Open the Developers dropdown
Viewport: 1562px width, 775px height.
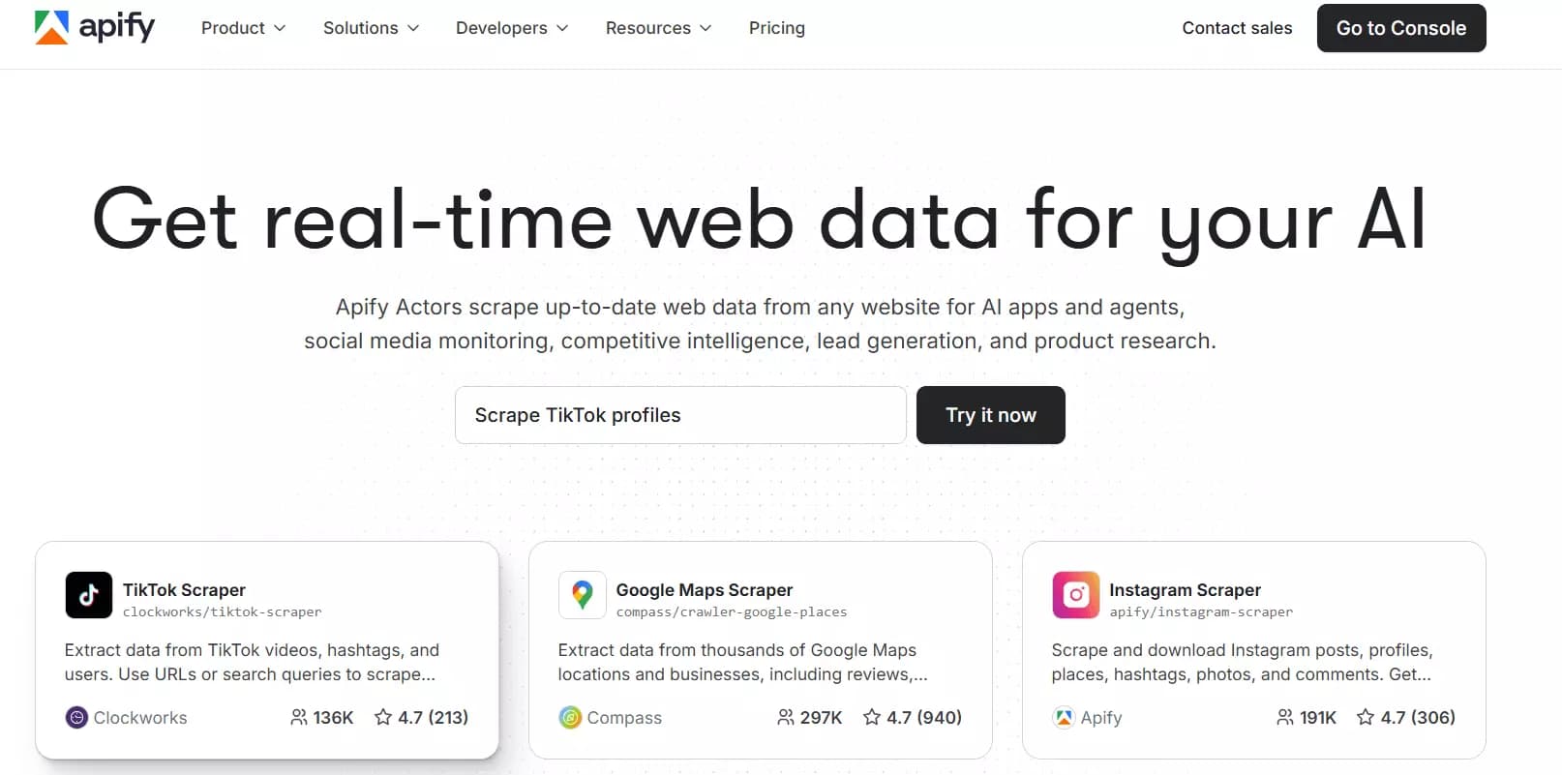[x=511, y=27]
